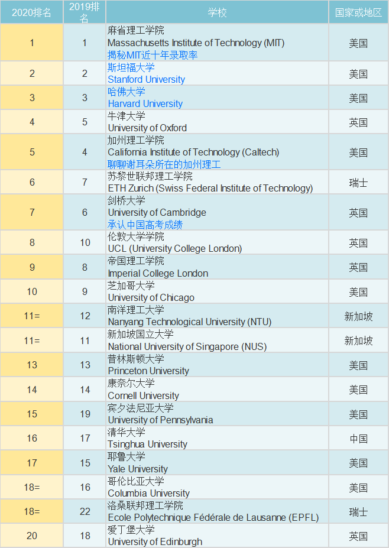Click 英国 country cell in Edinburgh row
Image resolution: width=389 pixels, height=548 pixels.
[x=358, y=536]
